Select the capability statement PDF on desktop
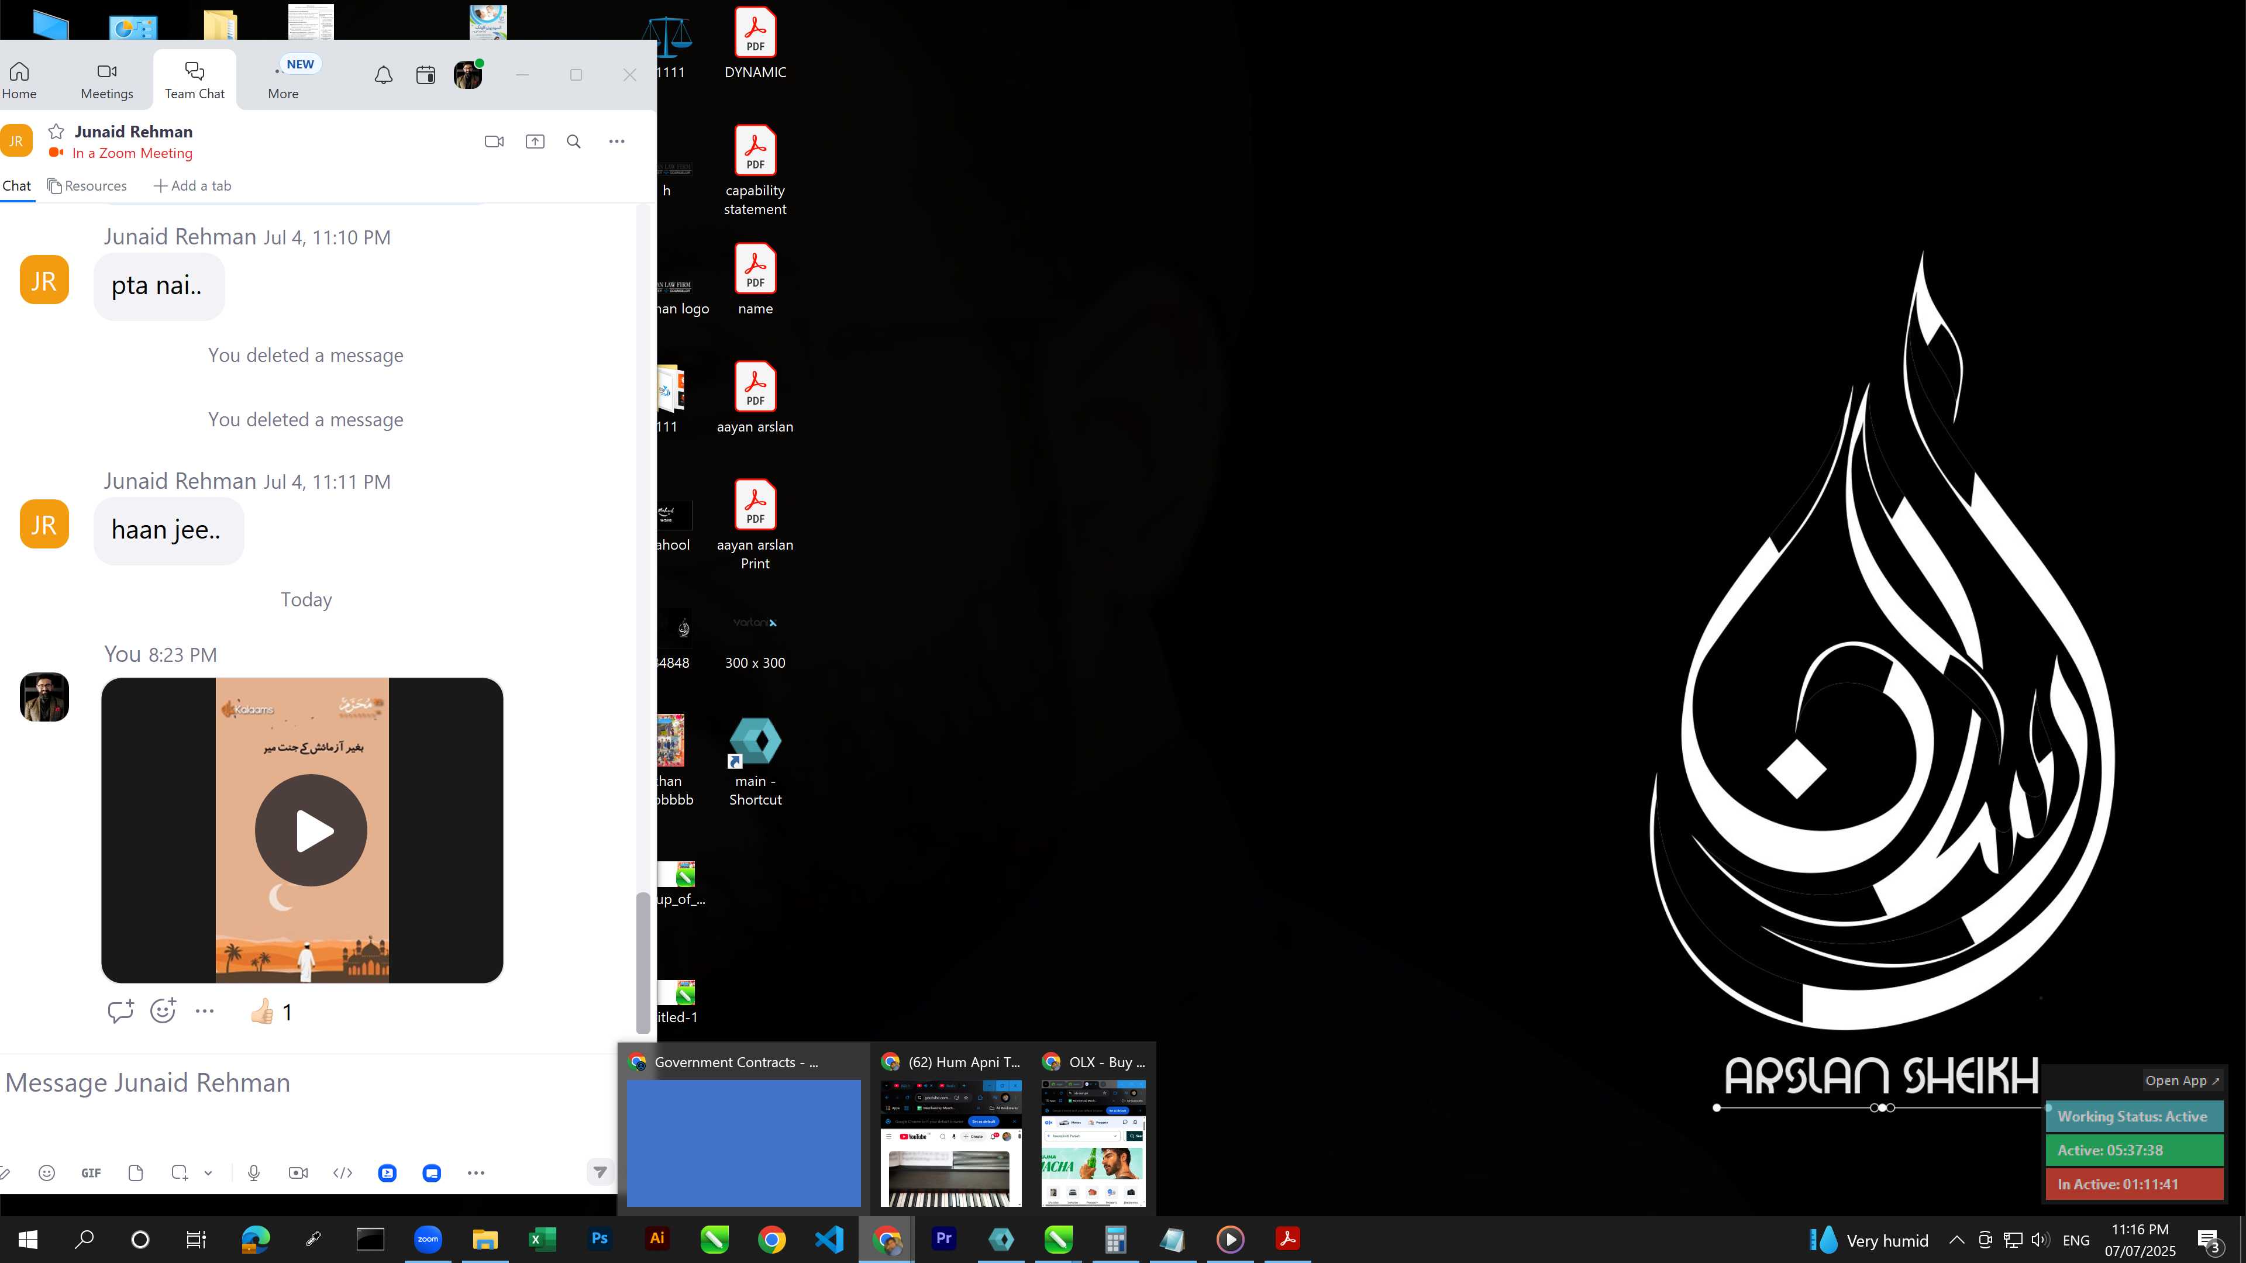Viewport: 2246px width, 1263px height. click(755, 171)
